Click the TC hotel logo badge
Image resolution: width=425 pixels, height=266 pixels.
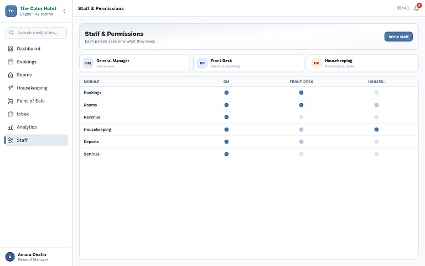(x=11, y=11)
